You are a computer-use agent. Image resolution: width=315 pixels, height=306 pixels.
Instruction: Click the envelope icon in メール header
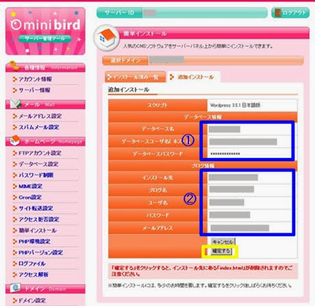(16, 104)
